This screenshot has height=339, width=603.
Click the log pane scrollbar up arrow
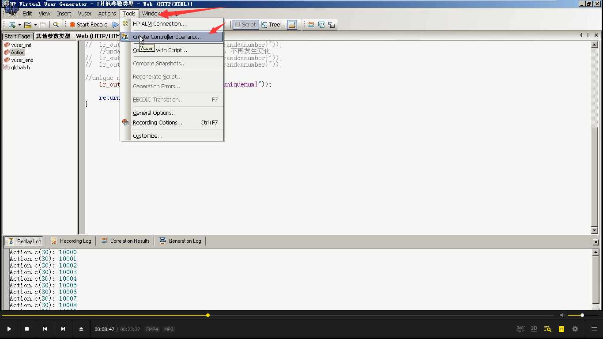coord(595,252)
